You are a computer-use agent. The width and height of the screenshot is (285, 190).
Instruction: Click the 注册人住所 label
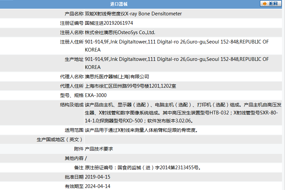(x=72, y=42)
